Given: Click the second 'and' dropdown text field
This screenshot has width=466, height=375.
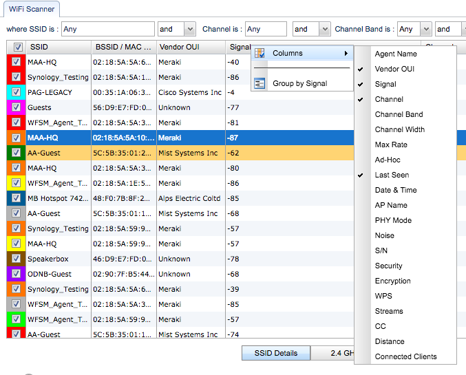Looking at the screenshot, I should tap(306, 29).
